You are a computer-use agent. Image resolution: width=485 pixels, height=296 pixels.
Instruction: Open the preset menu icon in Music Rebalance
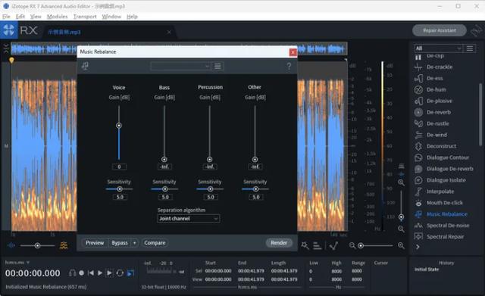tap(217, 66)
